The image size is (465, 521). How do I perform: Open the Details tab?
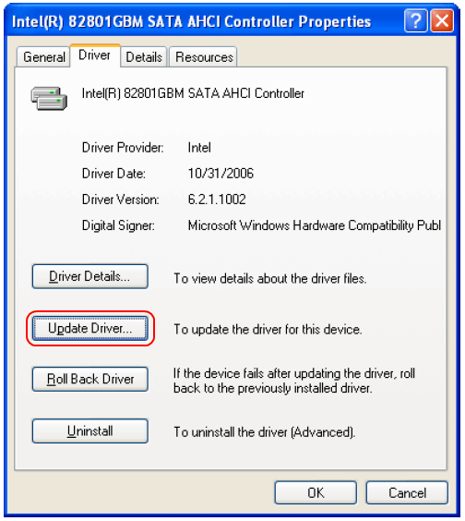144,57
